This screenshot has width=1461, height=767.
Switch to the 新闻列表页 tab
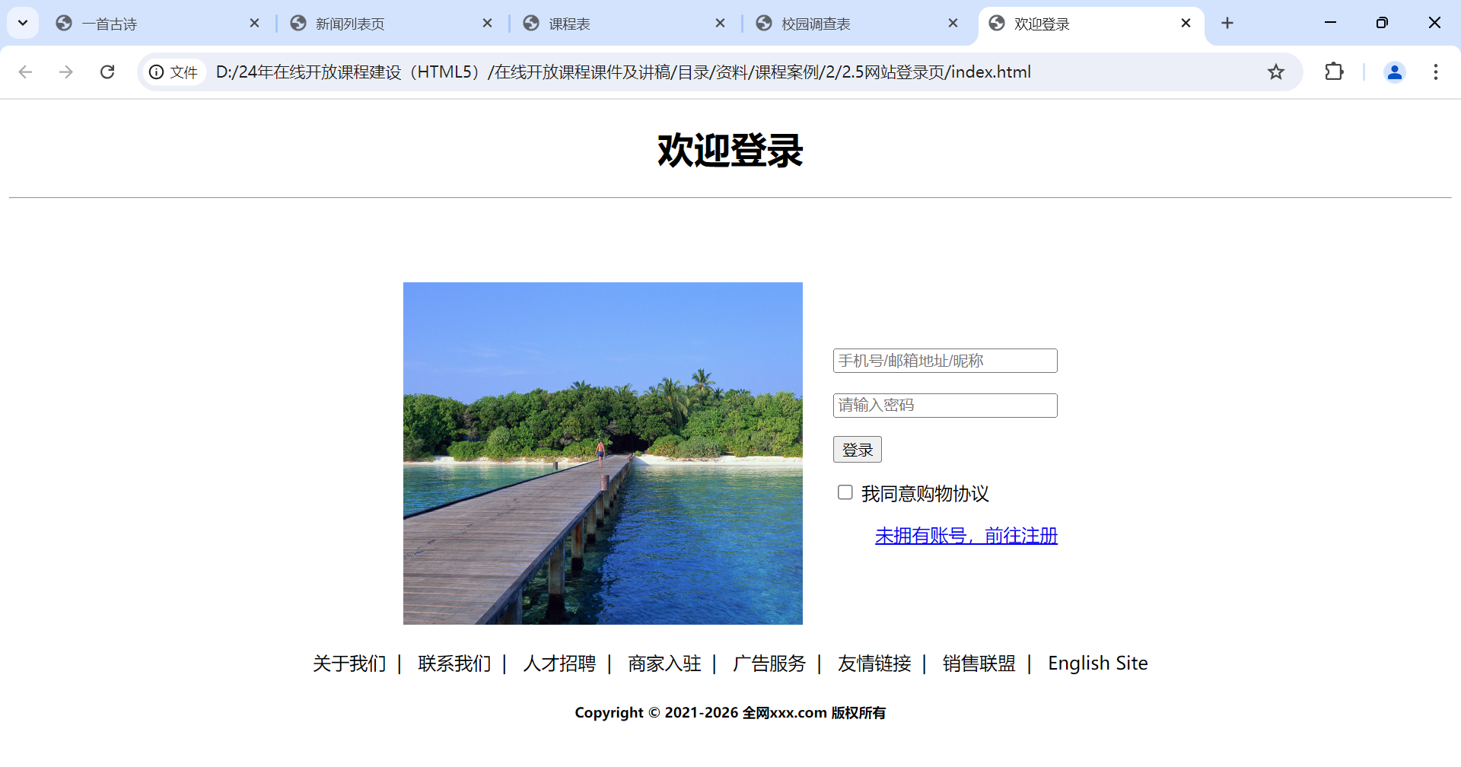(391, 24)
